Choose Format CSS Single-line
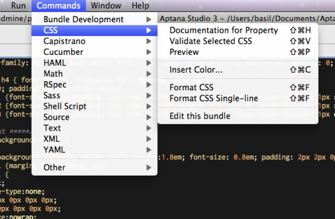Image resolution: width=335 pixels, height=219 pixels. (214, 98)
